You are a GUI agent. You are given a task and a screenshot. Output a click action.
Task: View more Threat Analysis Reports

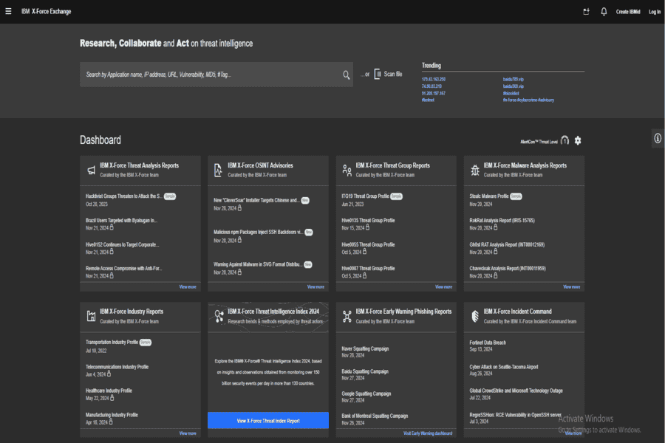coord(188,287)
